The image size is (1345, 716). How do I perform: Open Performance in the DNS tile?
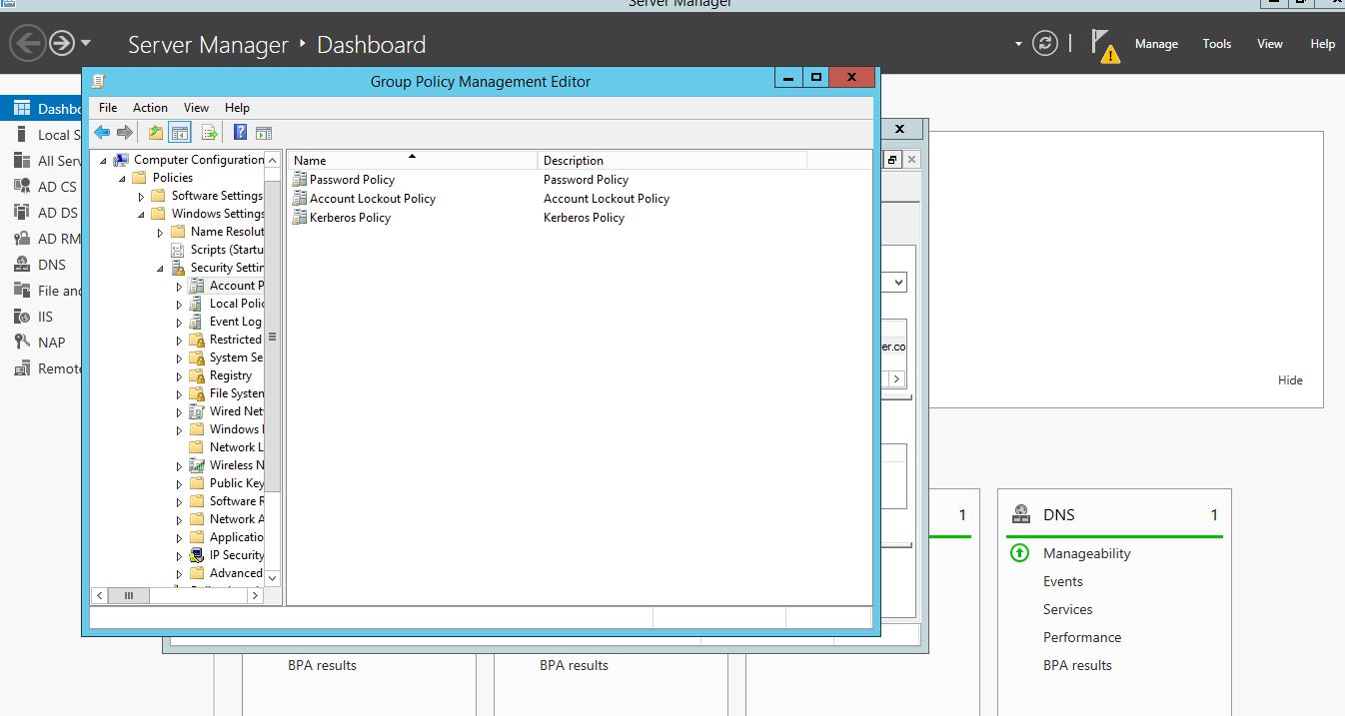(1082, 637)
